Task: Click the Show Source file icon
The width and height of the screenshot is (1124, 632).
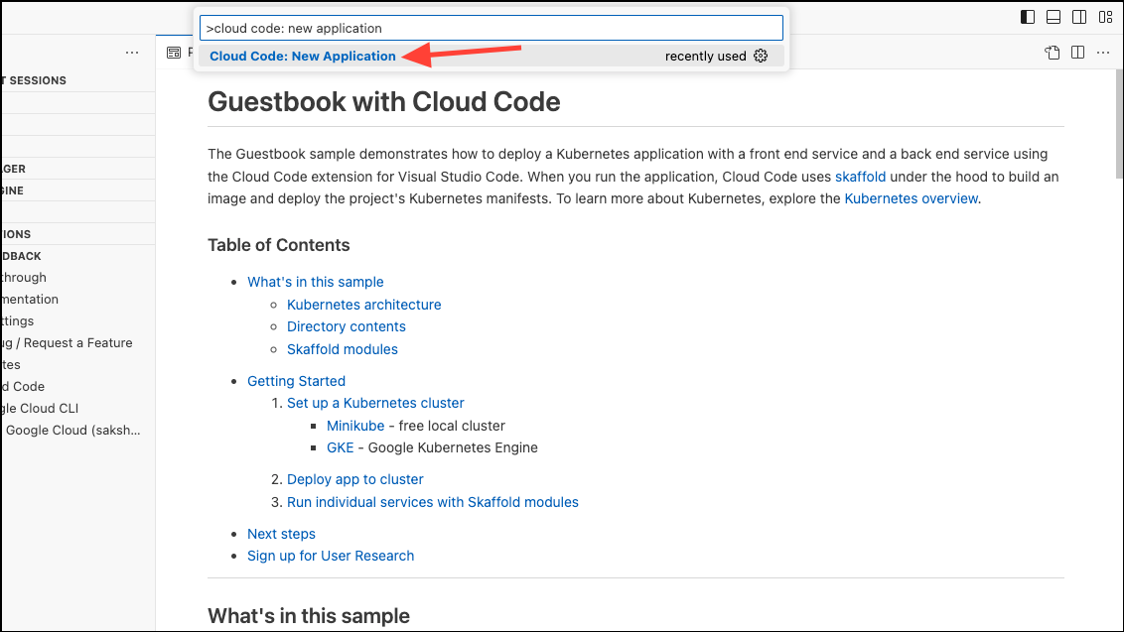Action: [x=1053, y=53]
